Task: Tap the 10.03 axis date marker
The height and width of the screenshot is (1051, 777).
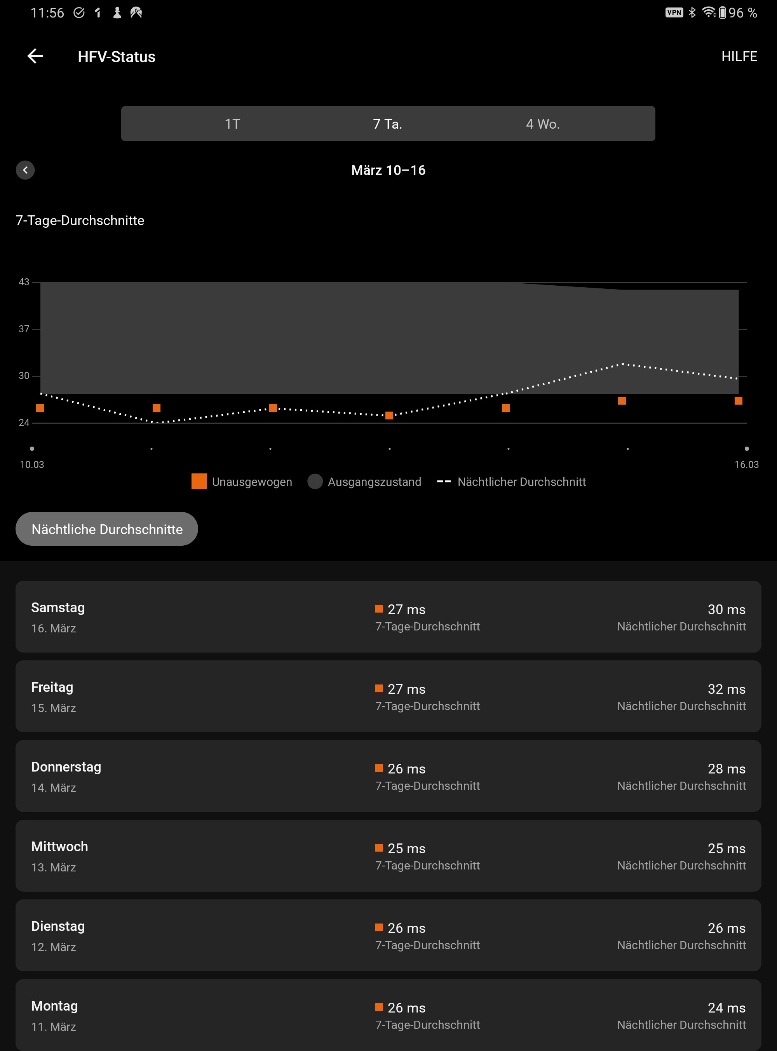Action: [32, 464]
